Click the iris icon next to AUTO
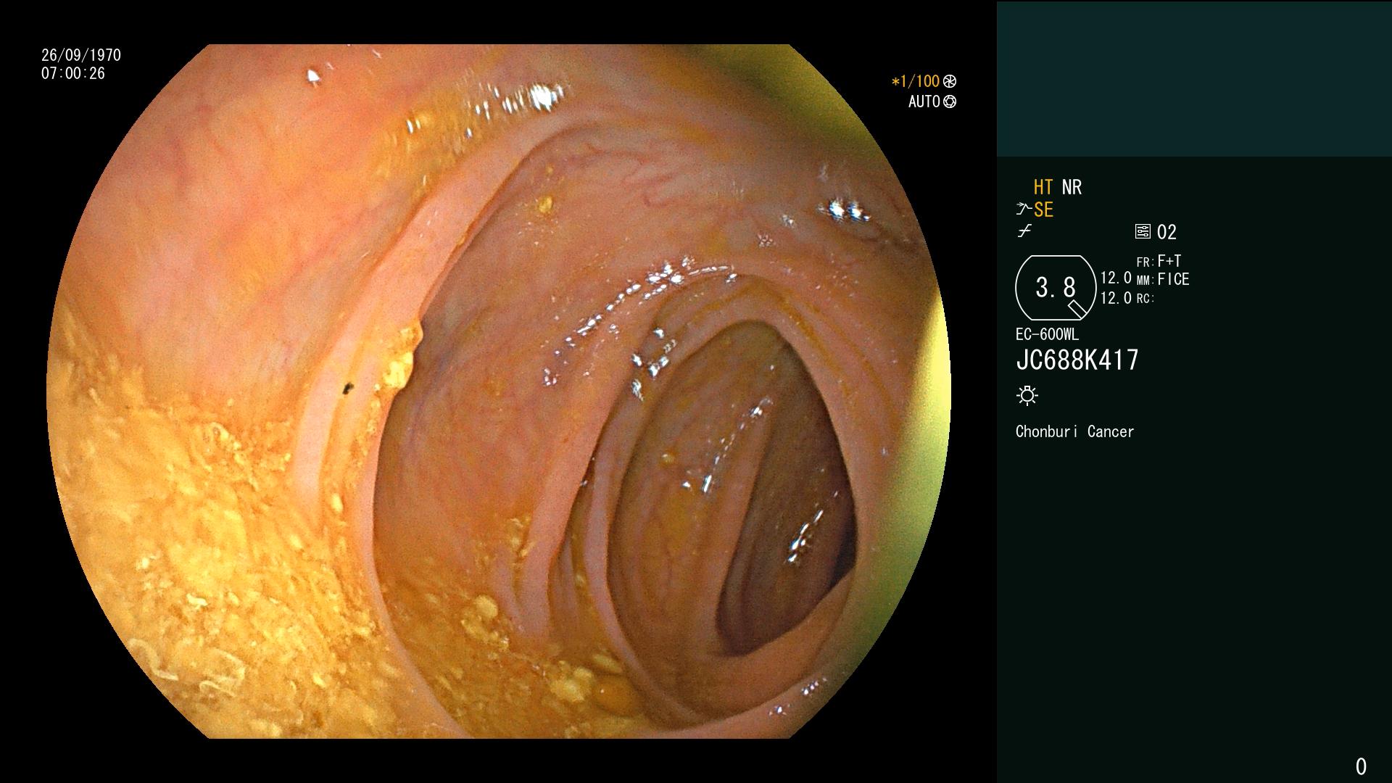This screenshot has height=783, width=1392. [950, 102]
